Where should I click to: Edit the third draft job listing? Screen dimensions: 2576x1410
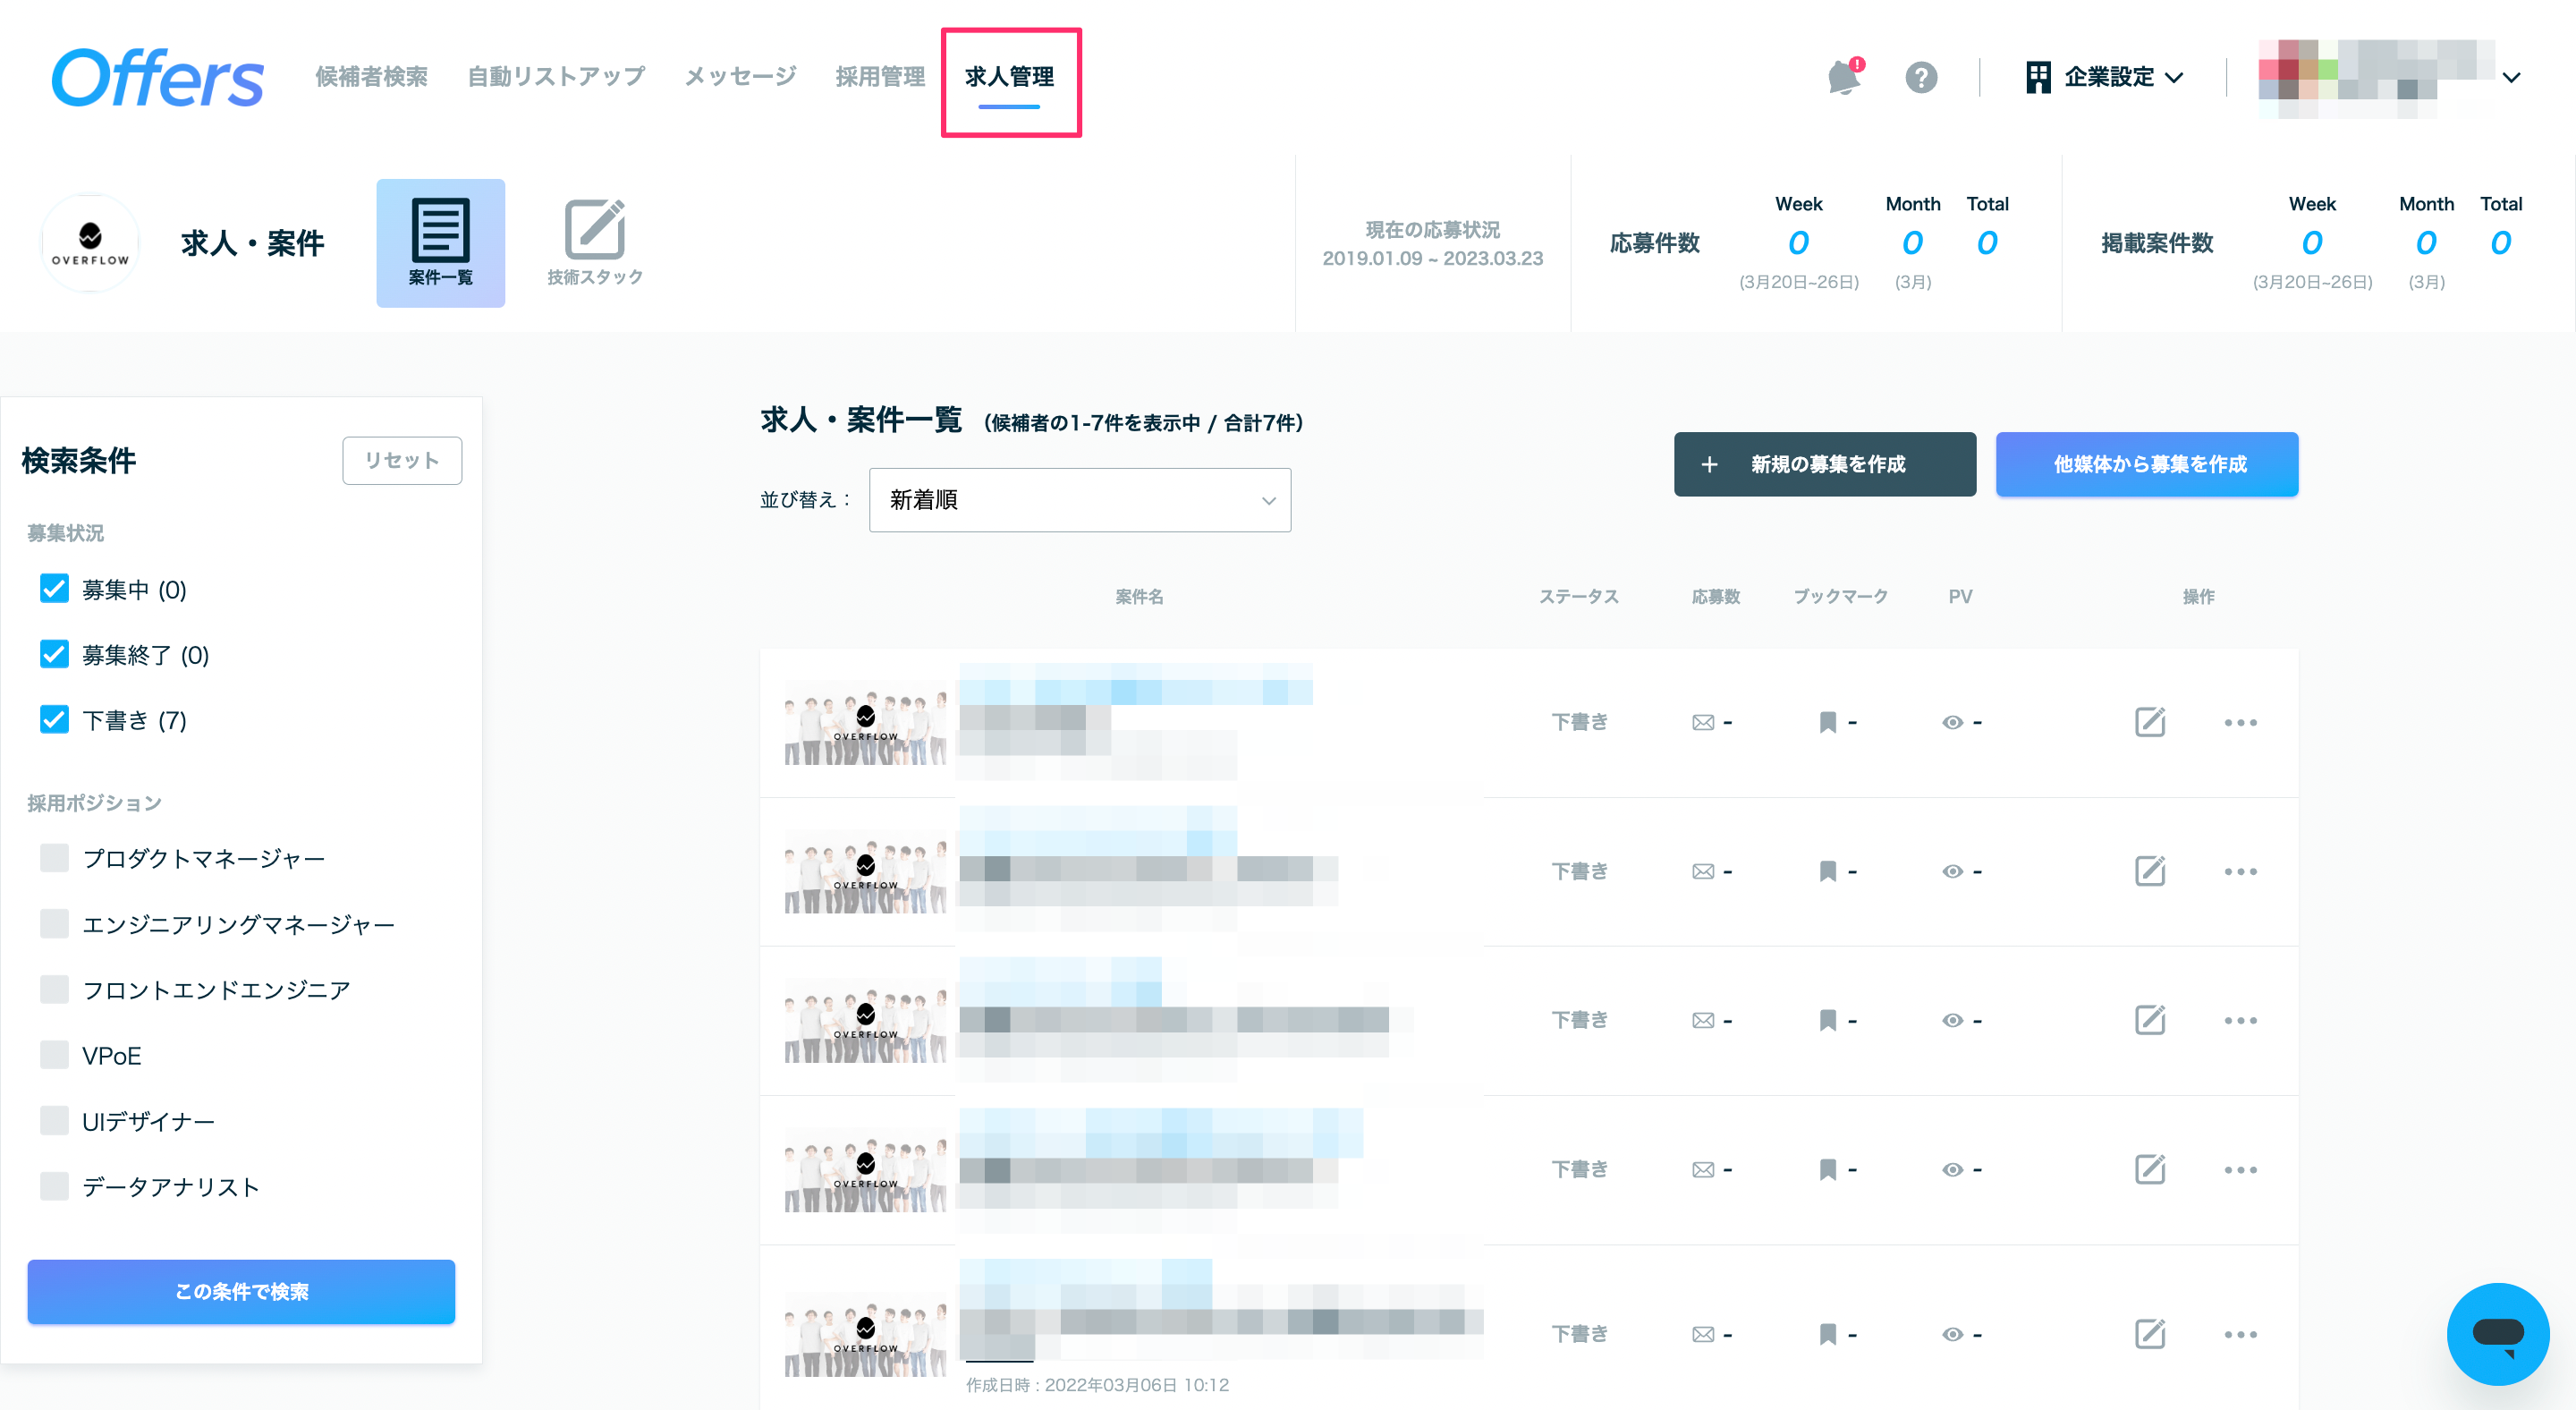pos(2149,1020)
